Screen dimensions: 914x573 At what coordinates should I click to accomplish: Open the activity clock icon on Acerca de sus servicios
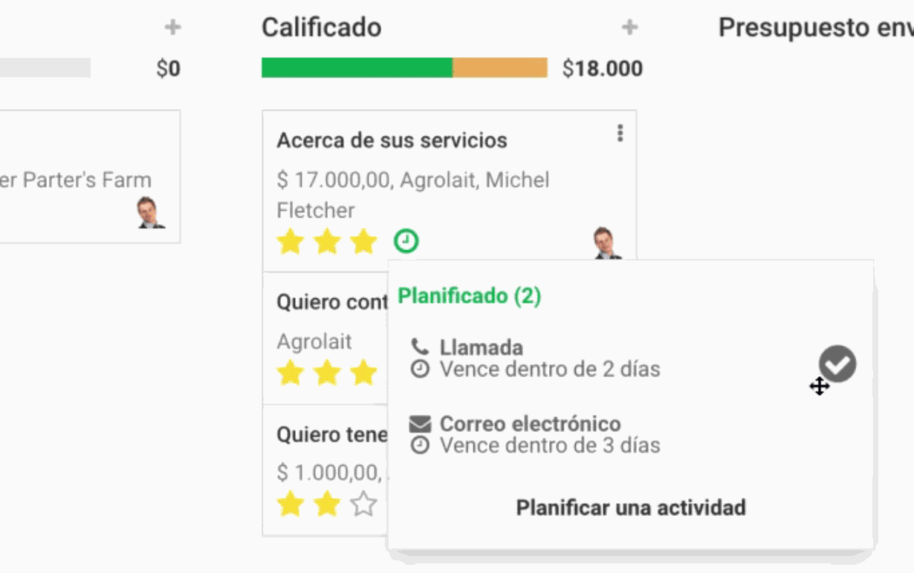pyautogui.click(x=405, y=240)
